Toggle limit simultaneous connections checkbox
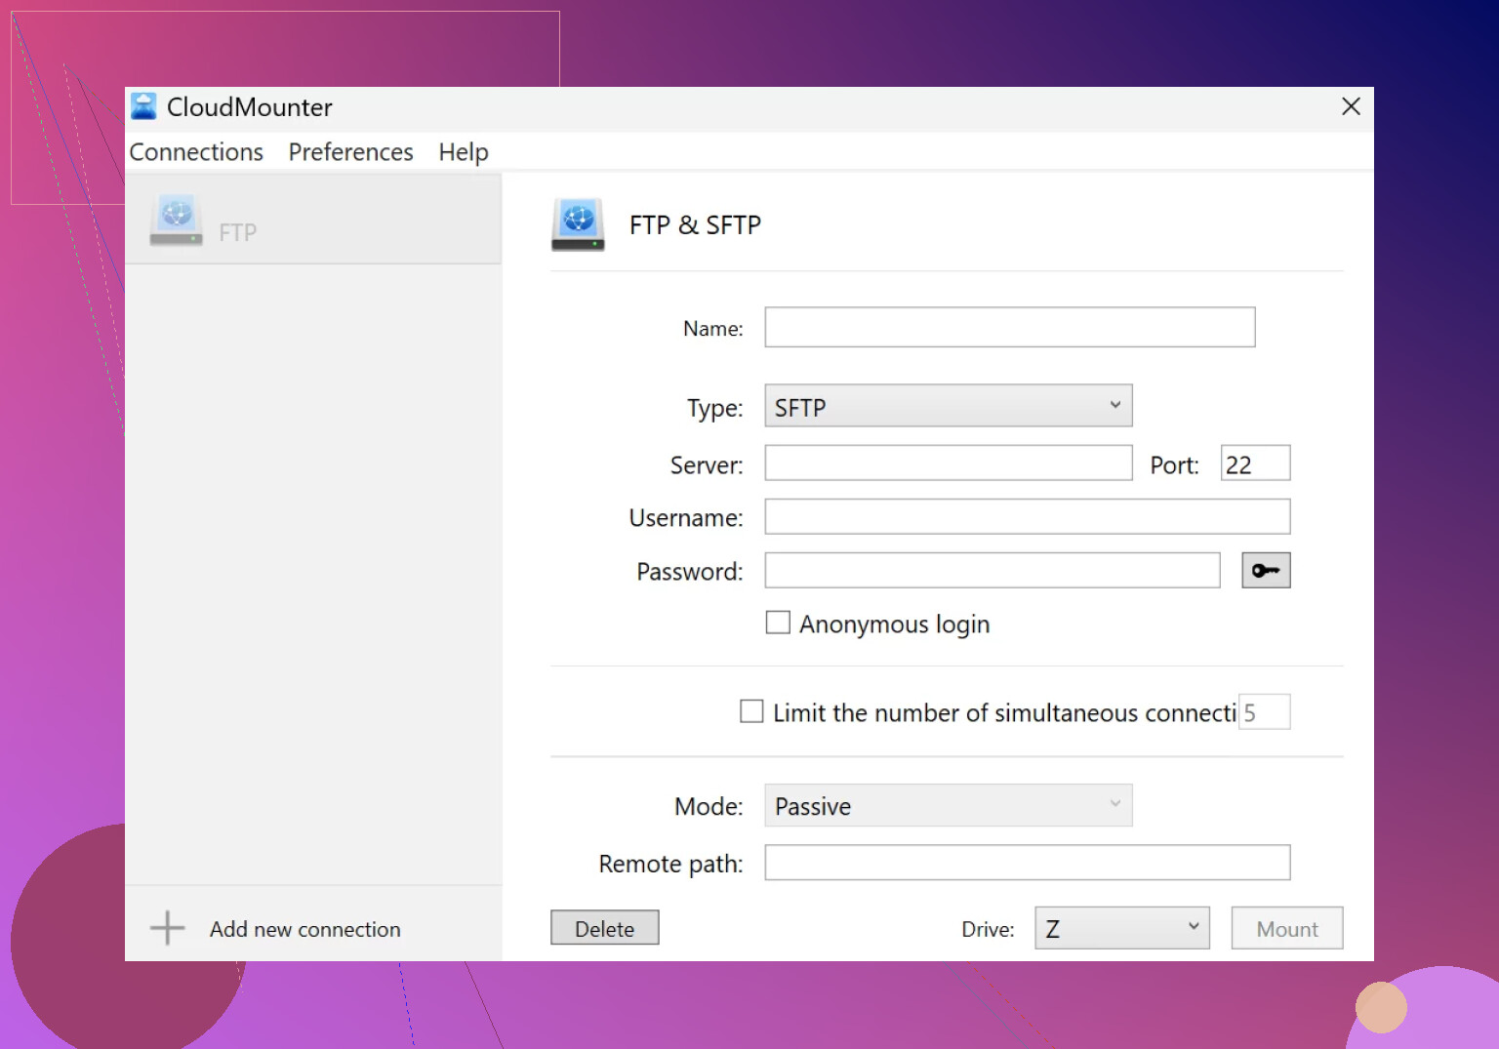This screenshot has width=1499, height=1049. 751,711
